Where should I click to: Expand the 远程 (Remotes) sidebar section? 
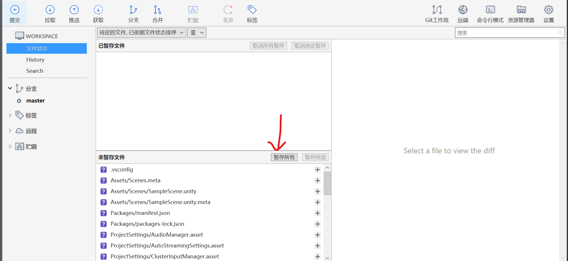10,131
